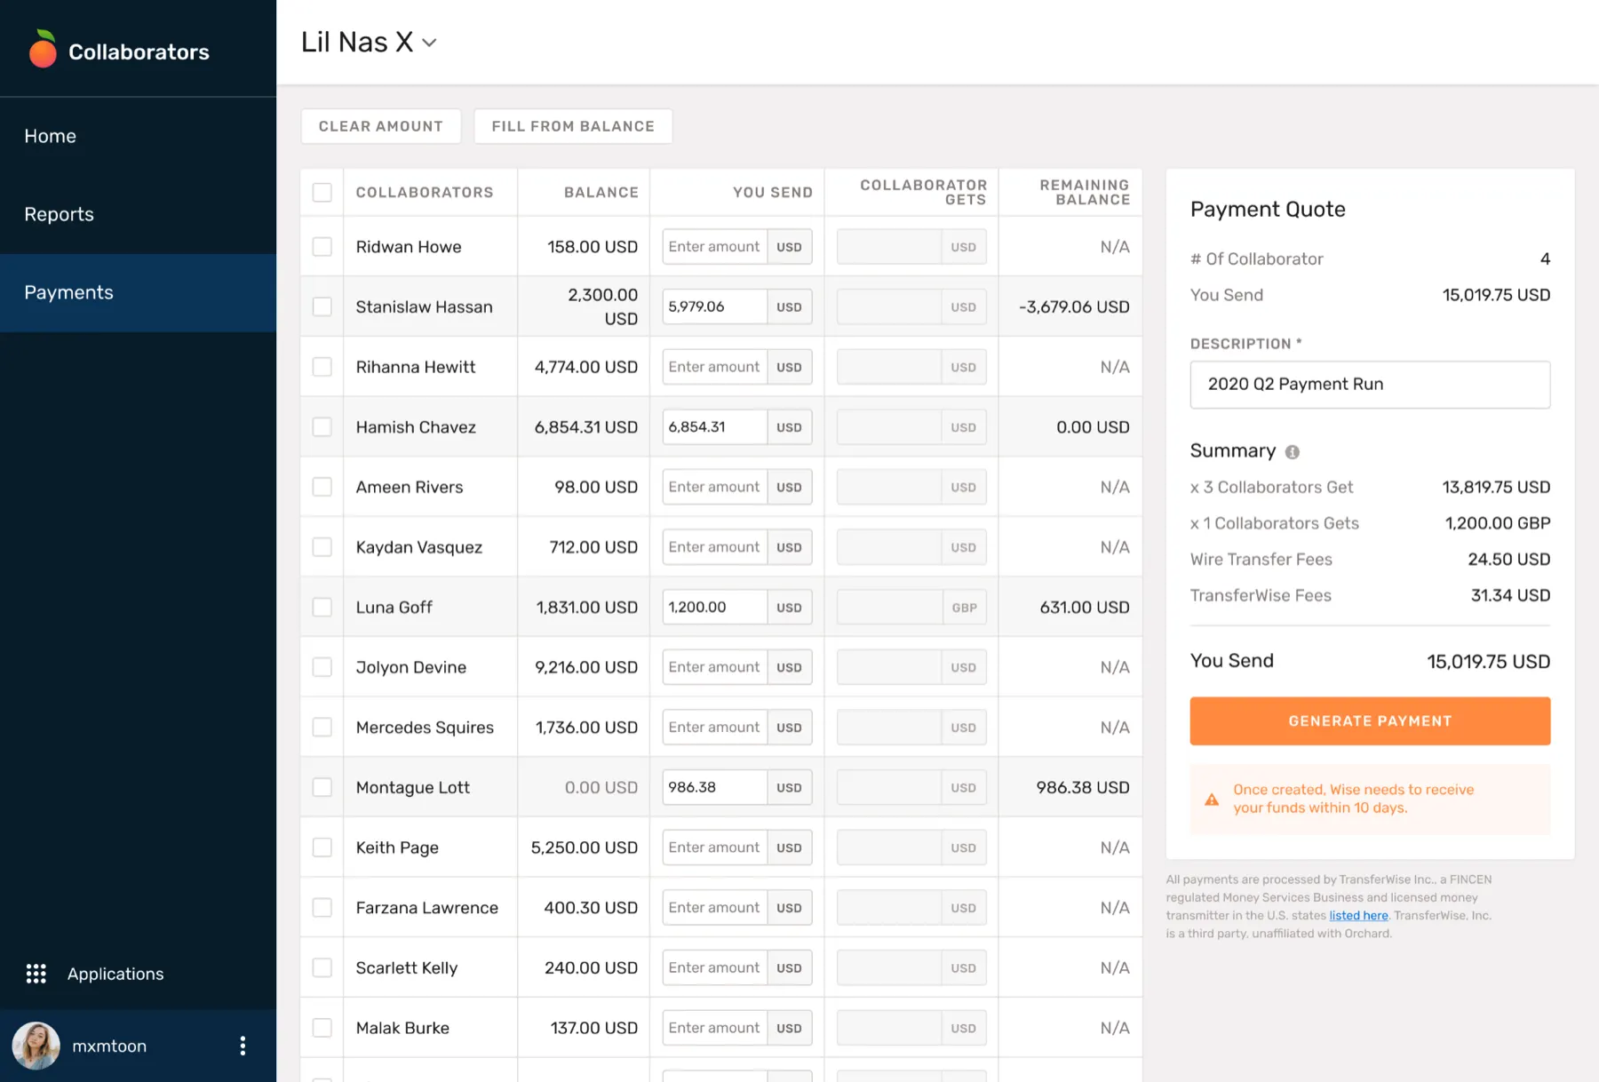Viewport: 1599px width, 1082px height.
Task: Toggle the select-all collaborators checkbox
Action: click(x=322, y=192)
